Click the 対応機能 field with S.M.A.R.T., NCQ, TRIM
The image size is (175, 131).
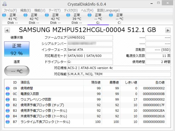[x=119, y=74]
